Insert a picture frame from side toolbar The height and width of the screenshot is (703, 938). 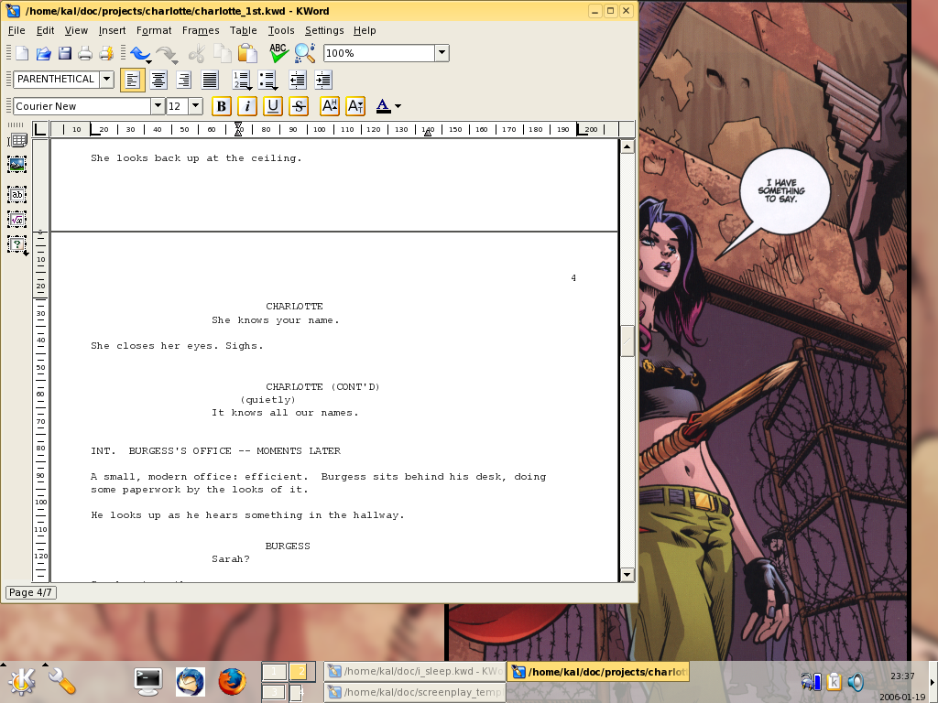click(x=16, y=165)
